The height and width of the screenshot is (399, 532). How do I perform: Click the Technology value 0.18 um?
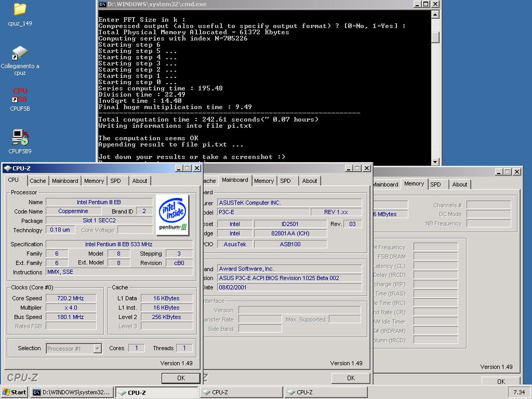(x=60, y=230)
